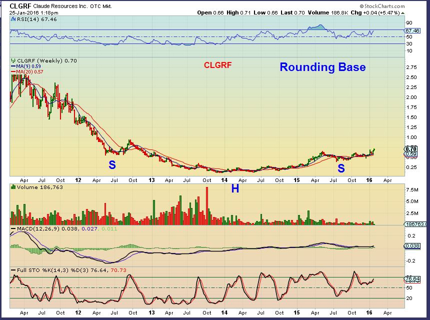Click the -0.2 label on MACD axis
This screenshot has height=320, width=430.
click(x=411, y=261)
